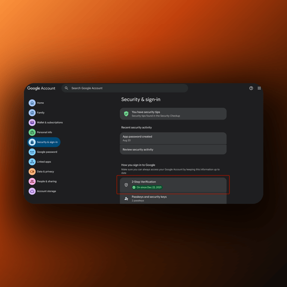
Task: Open Google password section
Action: click(47, 152)
